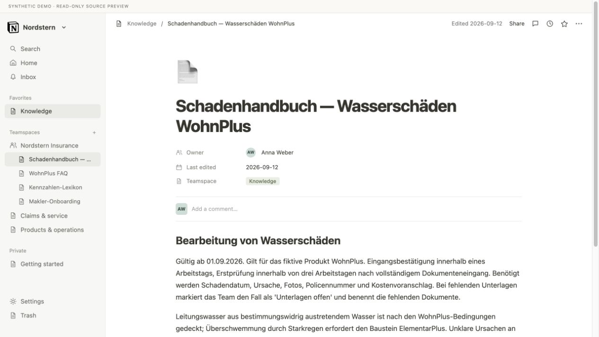Select Schadenhandbuch page in sidebar tree
This screenshot has height=337, width=599.
click(53, 160)
